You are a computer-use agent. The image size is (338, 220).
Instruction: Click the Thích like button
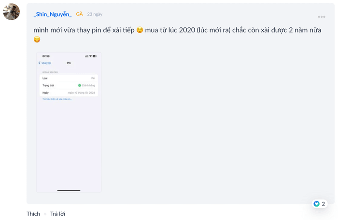click(33, 214)
